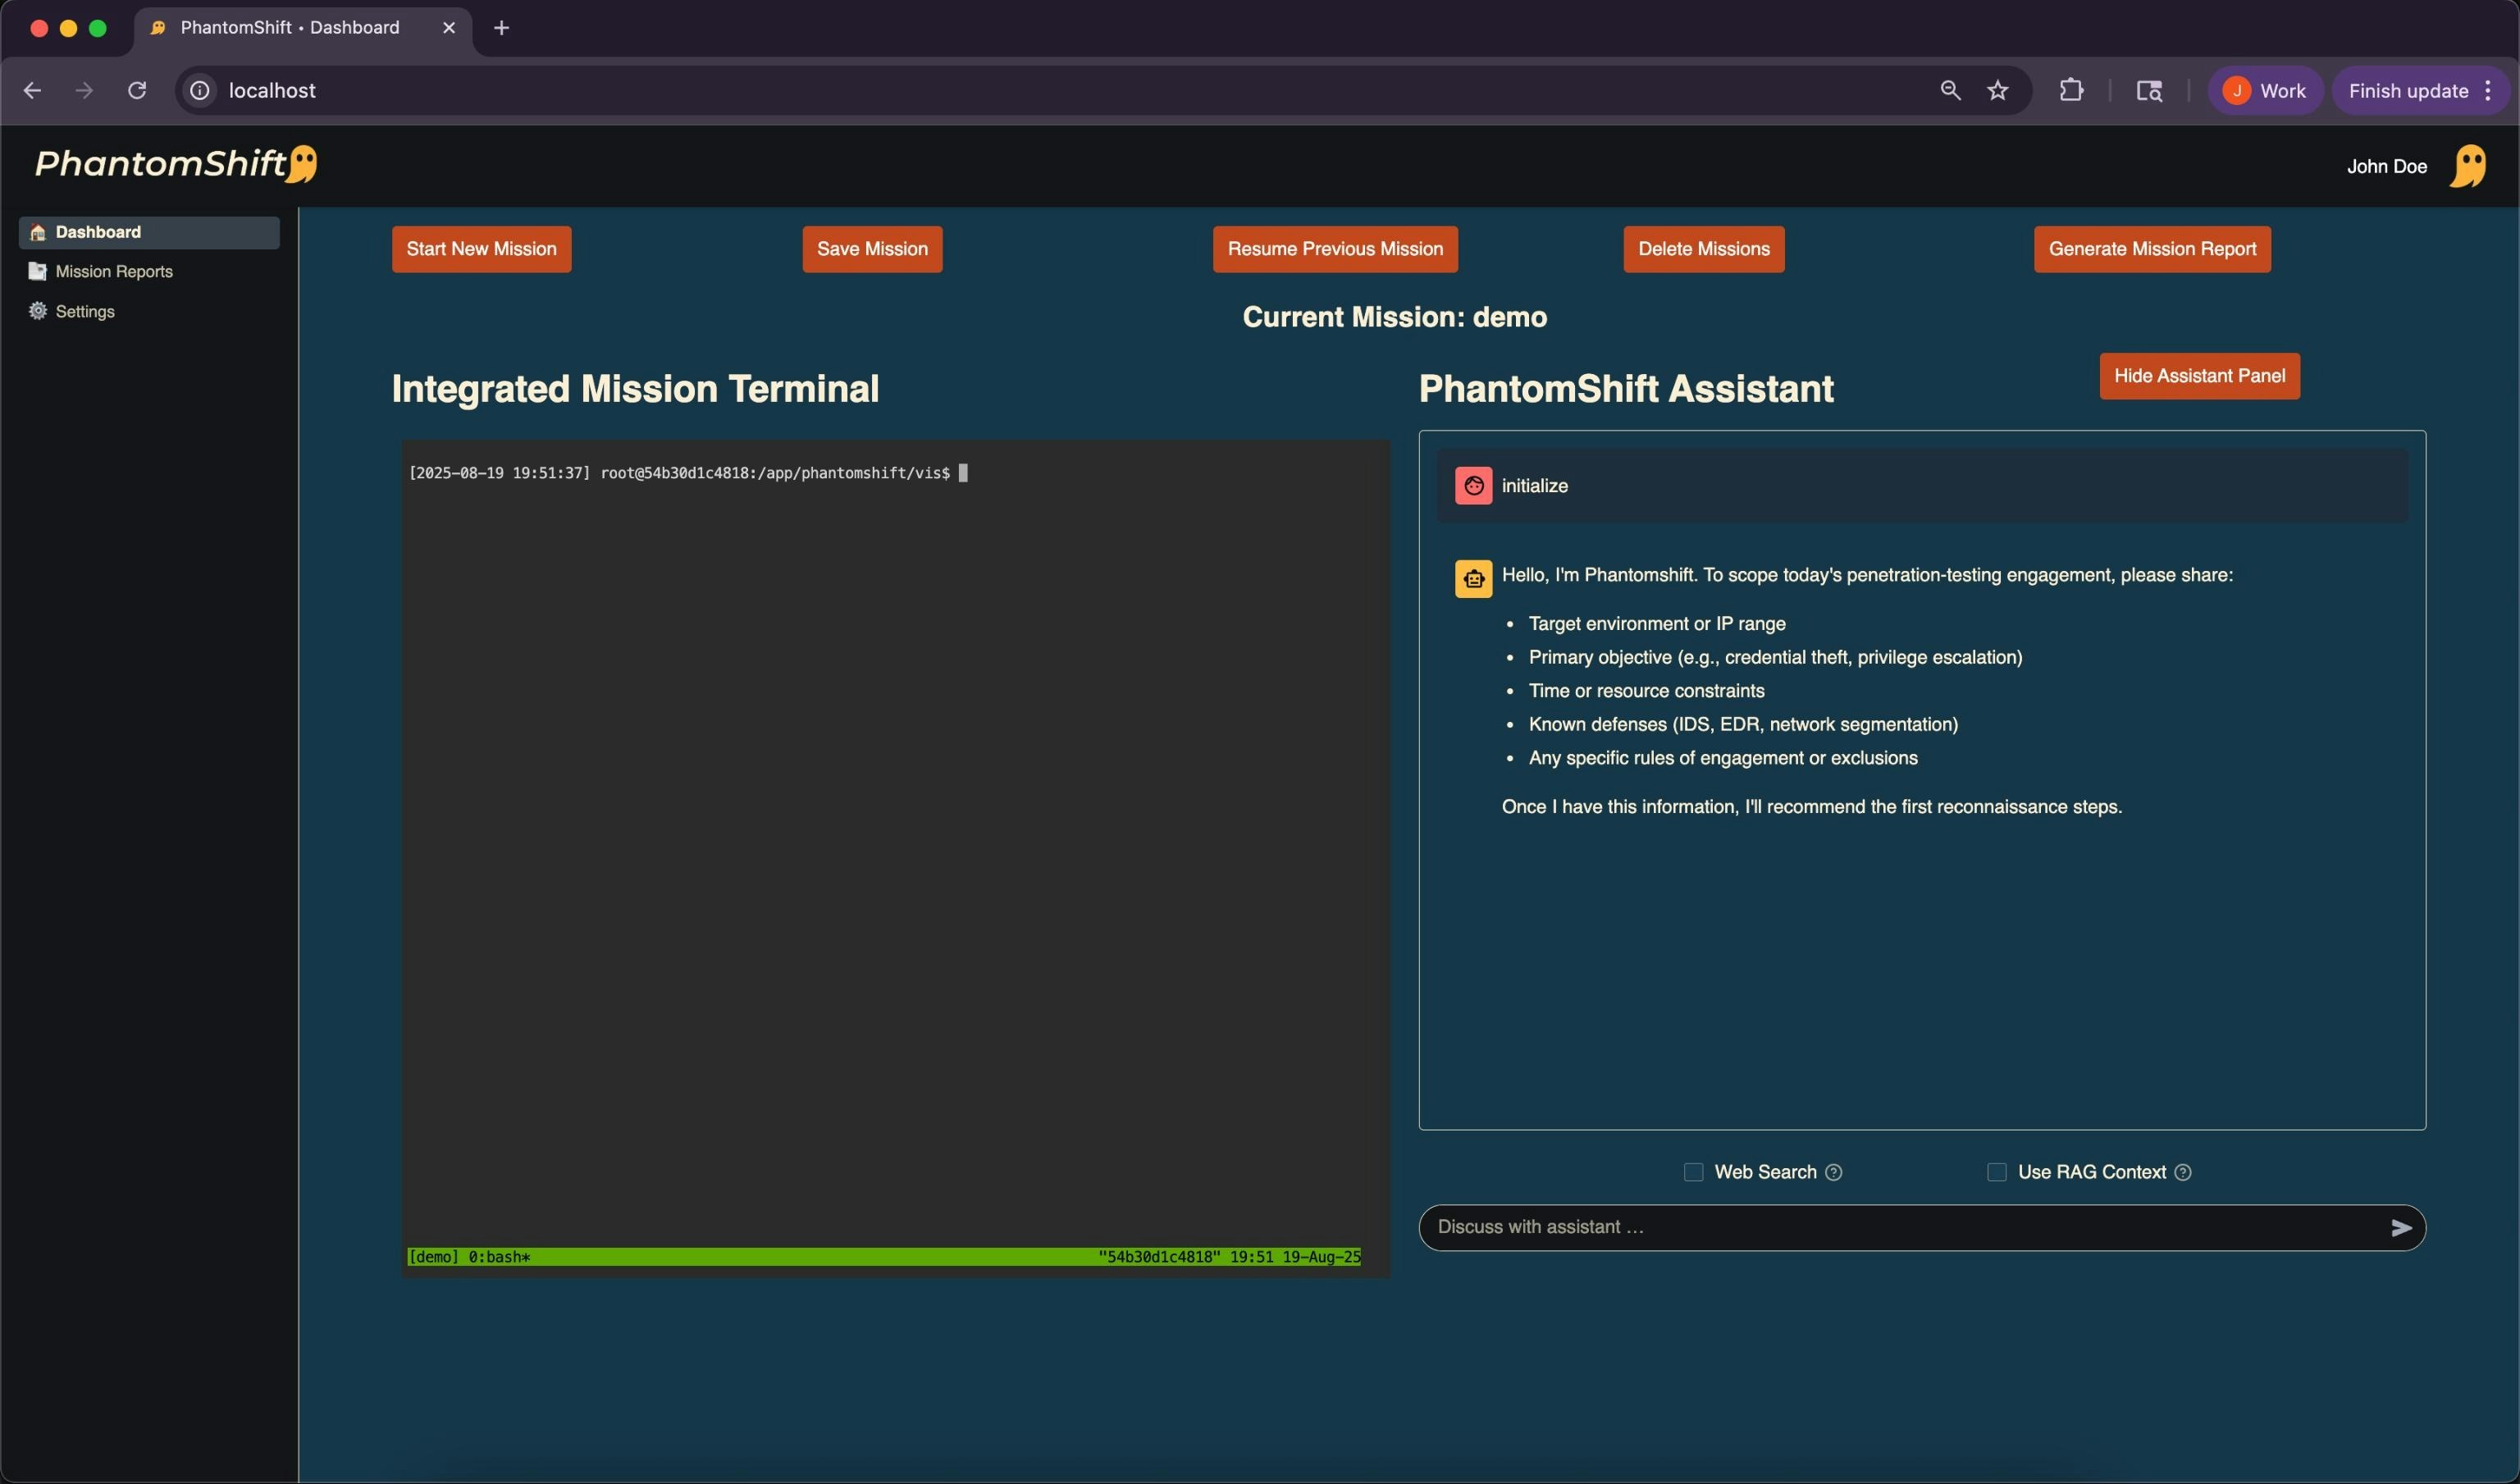This screenshot has width=2520, height=1484.
Task: Click the Dashboard house icon
Action: tap(38, 232)
